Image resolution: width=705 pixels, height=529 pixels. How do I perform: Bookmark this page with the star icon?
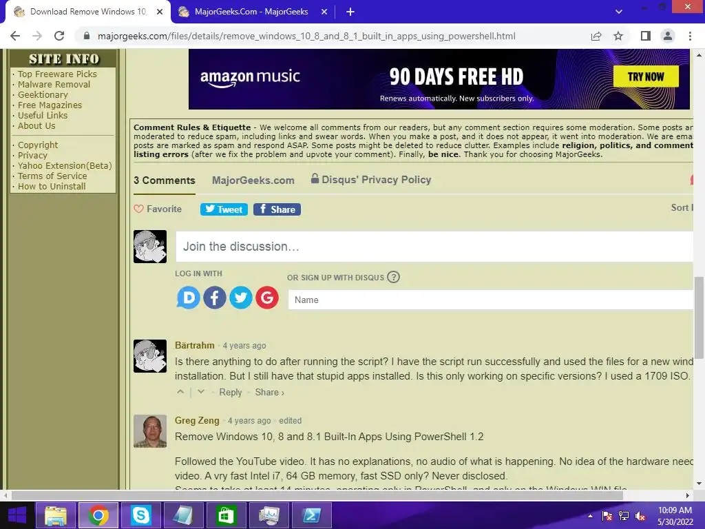pos(618,36)
